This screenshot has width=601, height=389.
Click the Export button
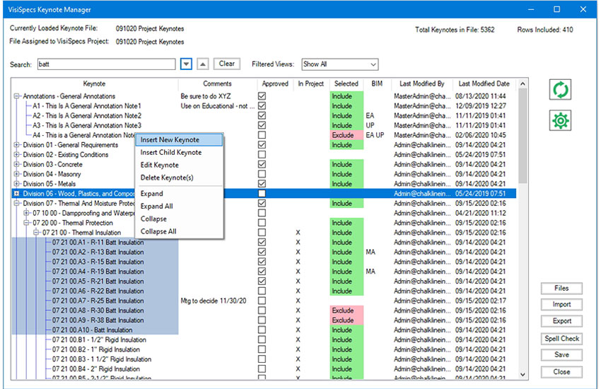tap(561, 321)
